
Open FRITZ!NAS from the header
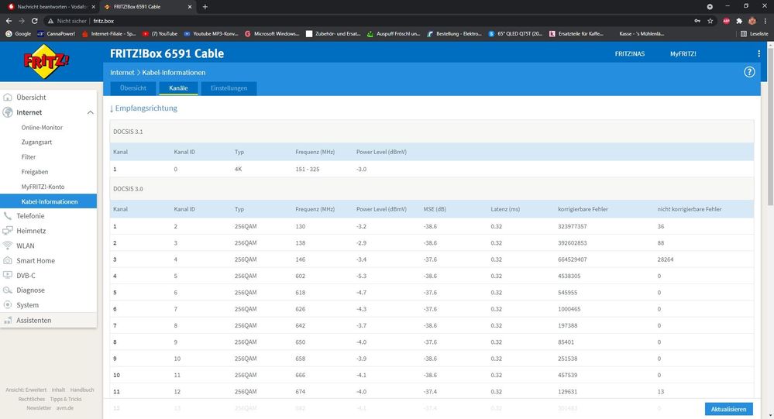click(x=630, y=54)
